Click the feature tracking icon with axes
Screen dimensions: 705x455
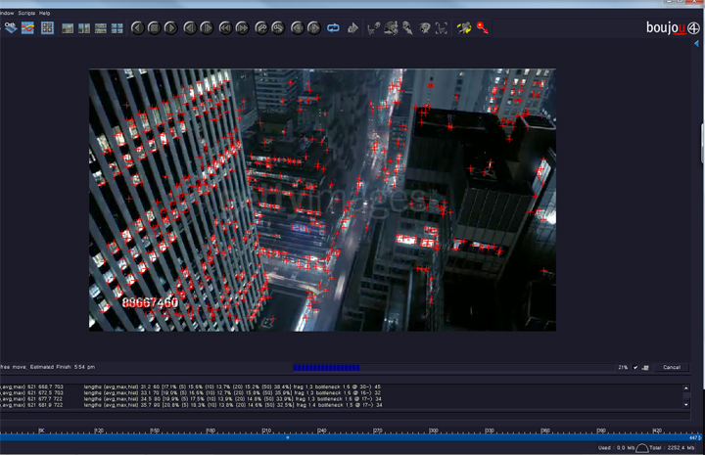coord(374,28)
